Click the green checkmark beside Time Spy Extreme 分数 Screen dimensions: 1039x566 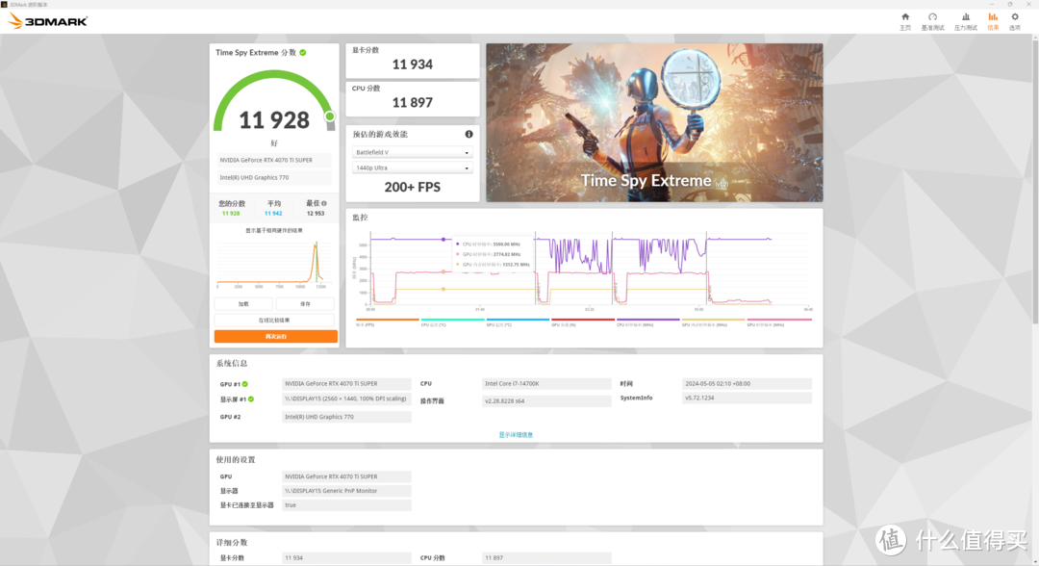(303, 52)
